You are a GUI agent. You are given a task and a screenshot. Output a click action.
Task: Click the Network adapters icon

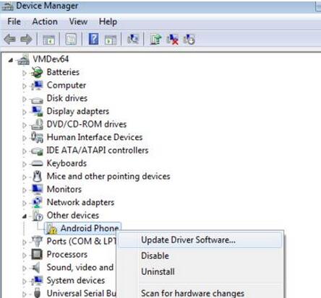37,202
